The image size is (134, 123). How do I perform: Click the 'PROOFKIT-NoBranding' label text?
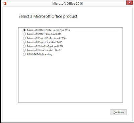coord(40,54)
